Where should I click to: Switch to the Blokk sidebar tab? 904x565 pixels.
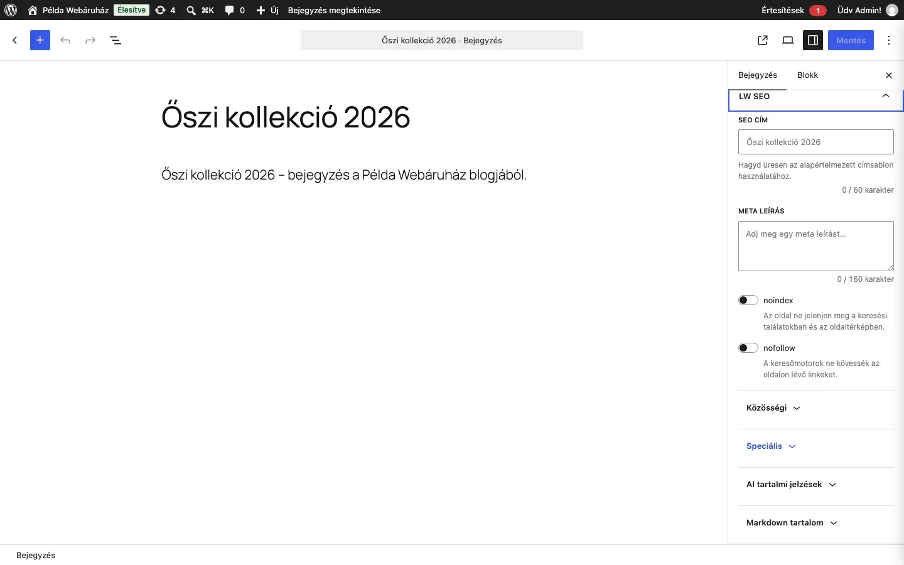808,75
